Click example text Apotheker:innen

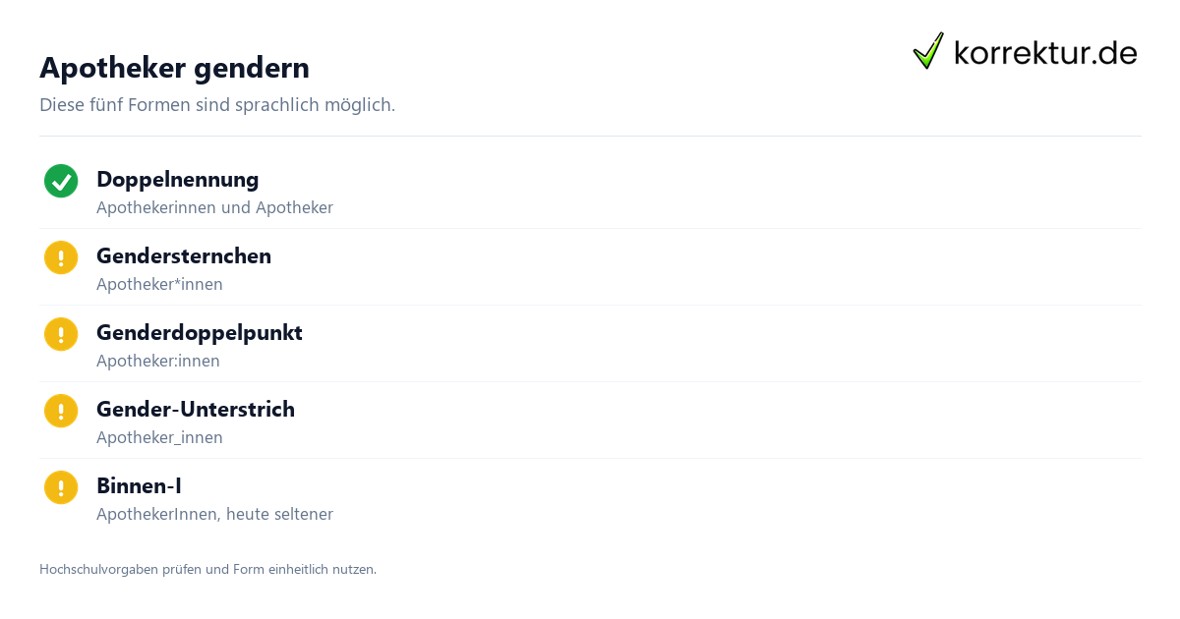coord(158,361)
